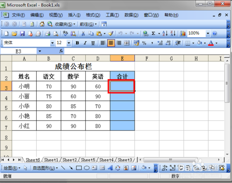
Task: Open the zoom 100% dropdown
Action: coord(208,33)
